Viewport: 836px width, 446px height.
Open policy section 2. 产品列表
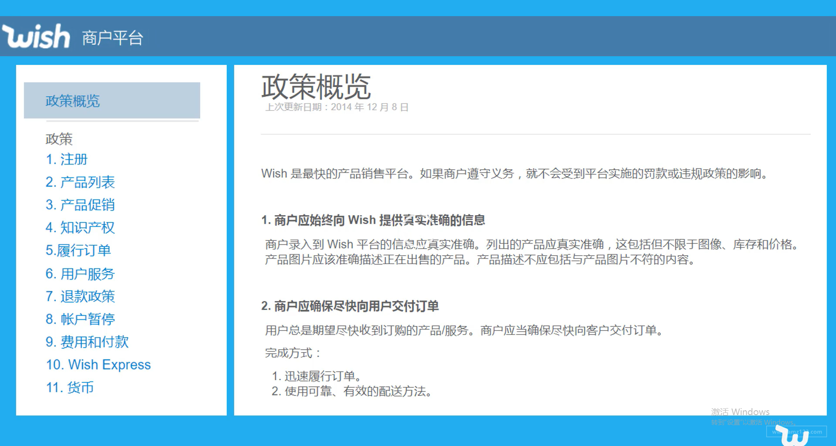coord(80,182)
